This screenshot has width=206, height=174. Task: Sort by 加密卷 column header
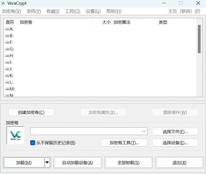[x=55, y=22]
